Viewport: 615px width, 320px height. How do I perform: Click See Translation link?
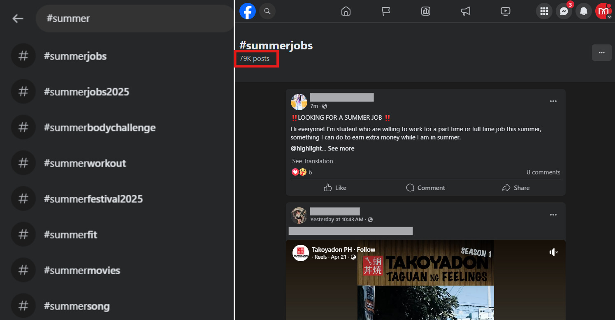(x=312, y=161)
